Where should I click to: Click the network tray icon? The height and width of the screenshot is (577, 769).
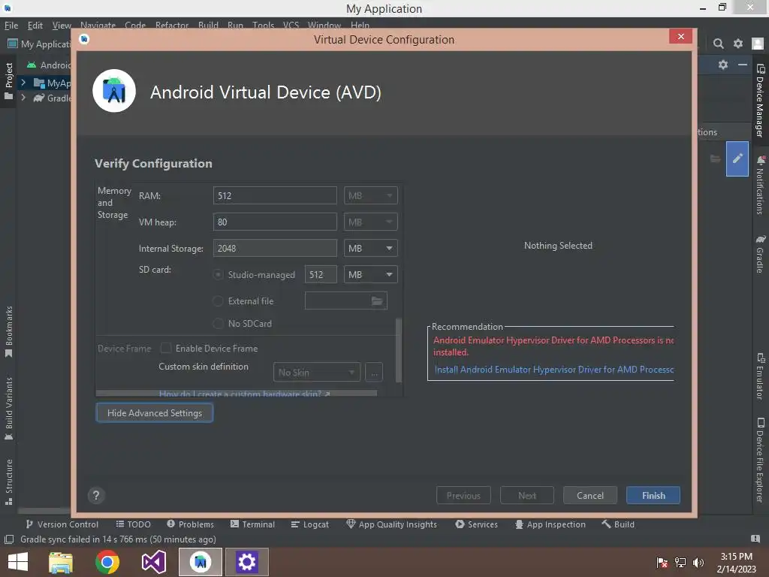coord(680,563)
